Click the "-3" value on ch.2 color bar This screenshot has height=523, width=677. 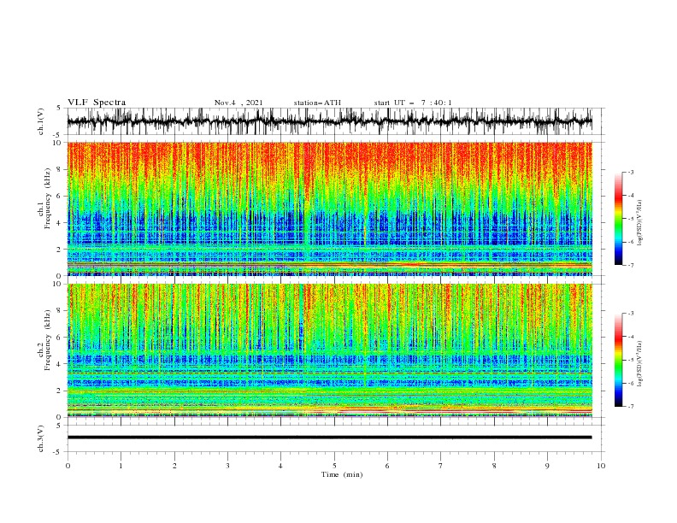[x=631, y=314]
